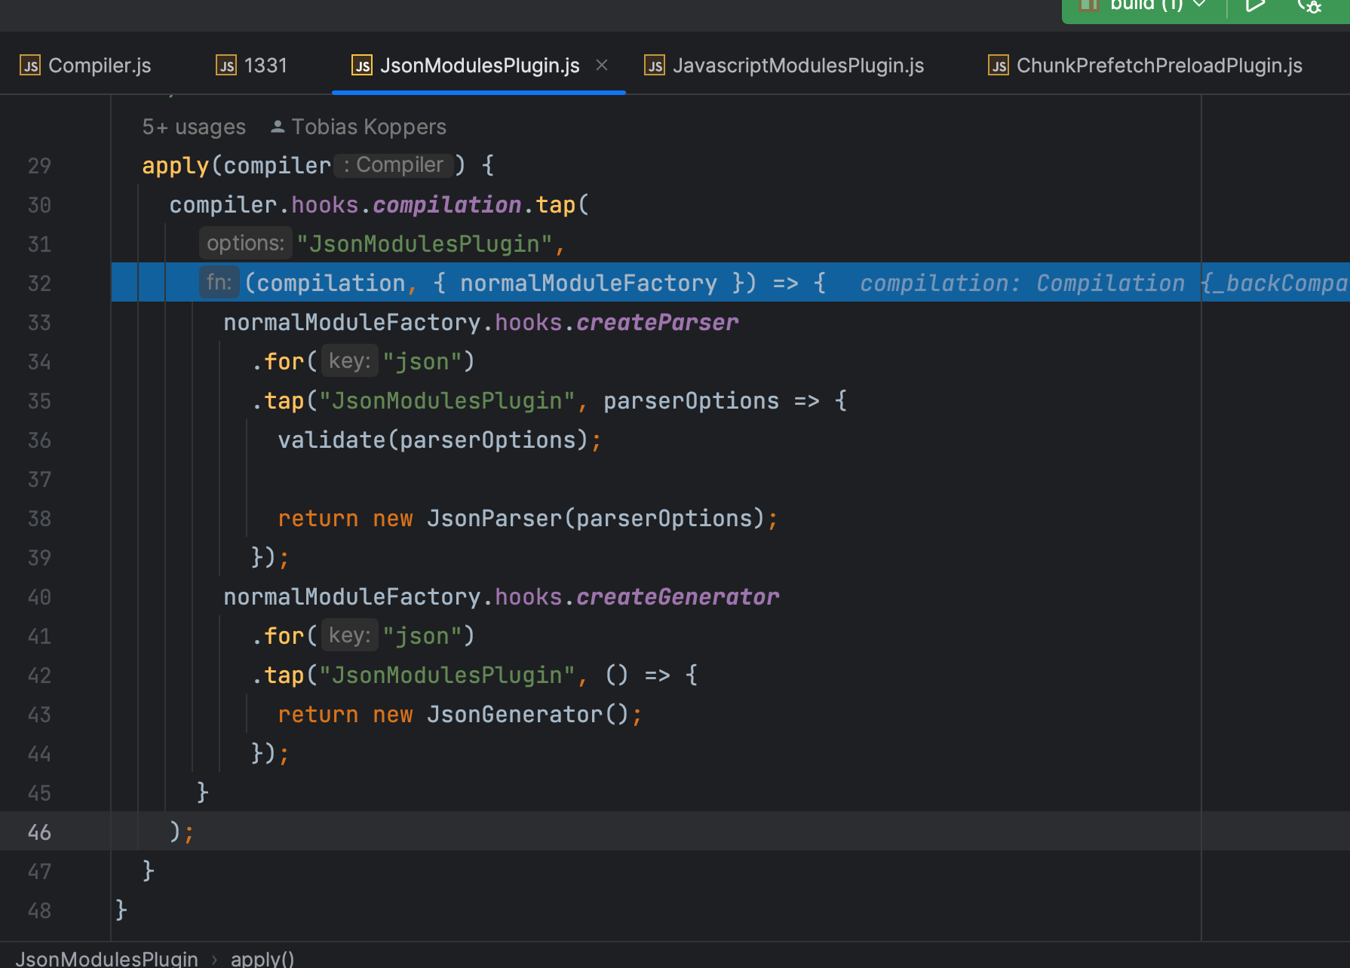Click the JS icon on ChunkPrefetchPreloadPlugin.js tab

[x=999, y=66]
